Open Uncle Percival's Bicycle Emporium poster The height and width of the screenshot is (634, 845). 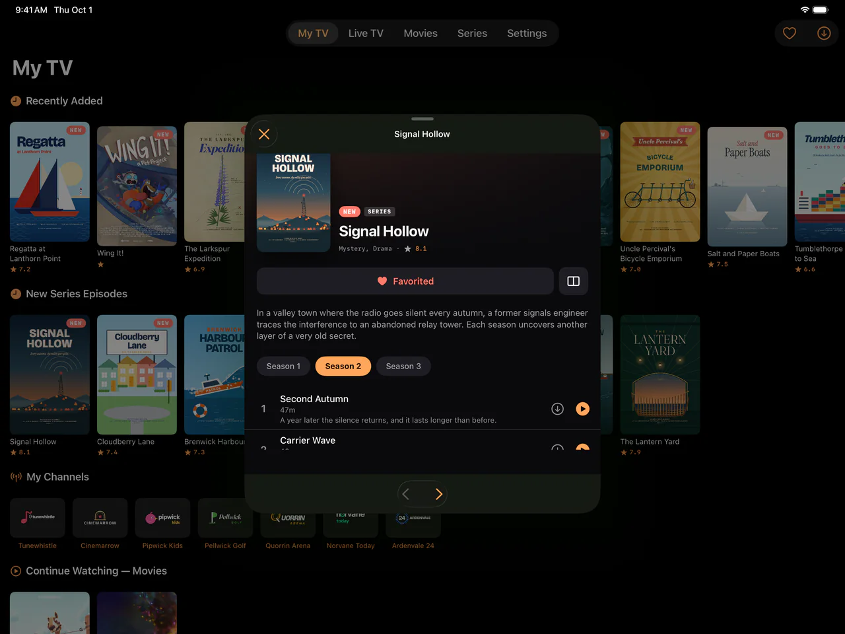(660, 182)
